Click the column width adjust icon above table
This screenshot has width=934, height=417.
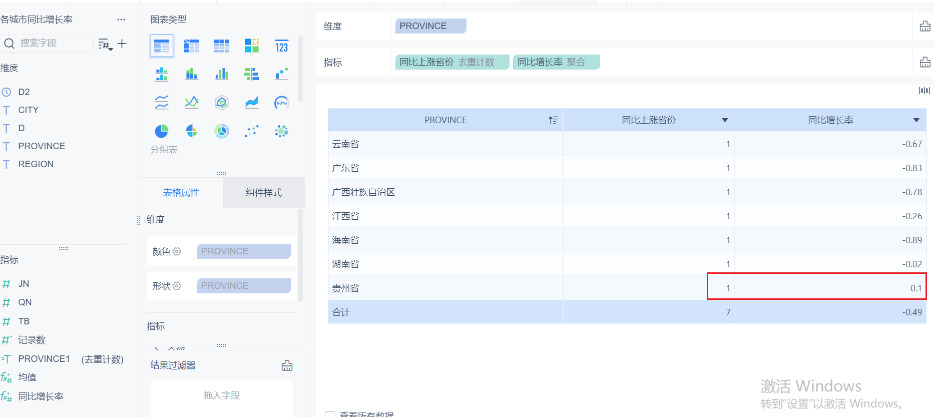pyautogui.click(x=924, y=91)
